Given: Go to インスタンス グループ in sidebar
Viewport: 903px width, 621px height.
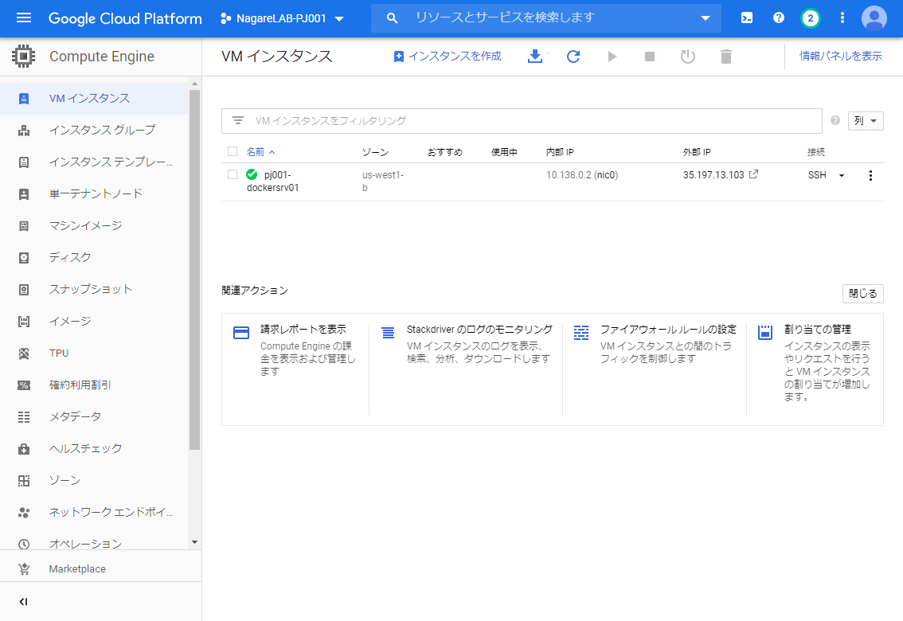Looking at the screenshot, I should (x=94, y=130).
